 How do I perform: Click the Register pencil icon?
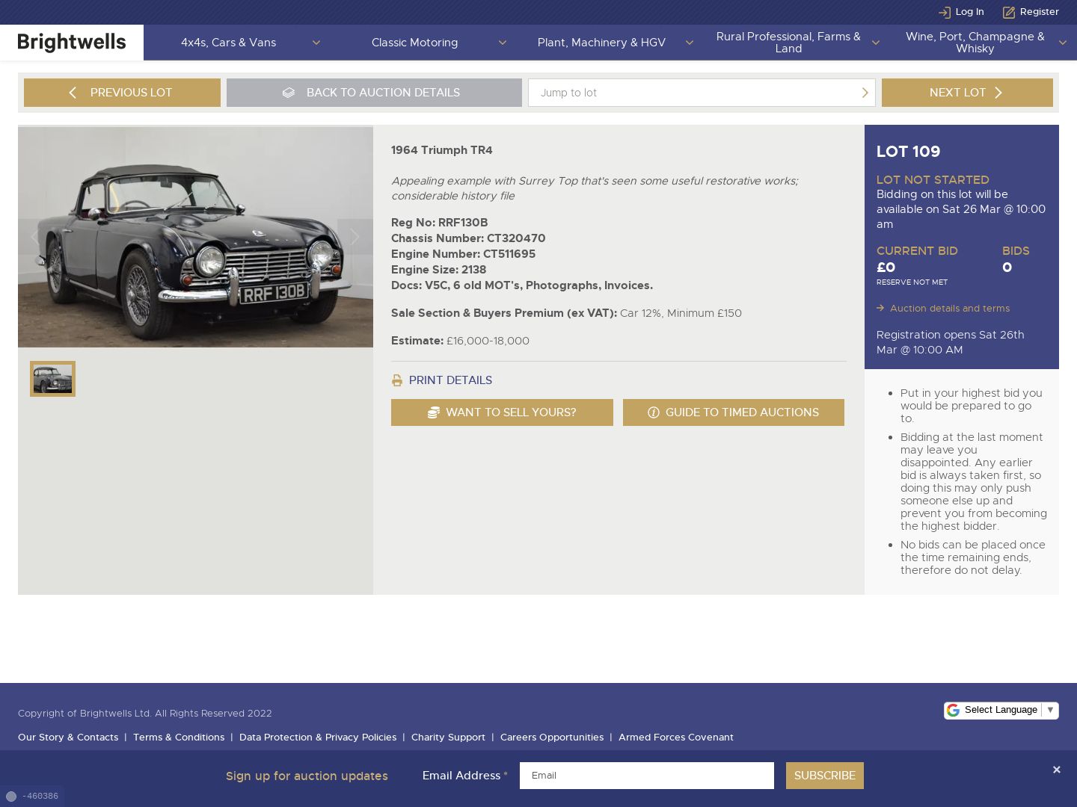click(1009, 13)
